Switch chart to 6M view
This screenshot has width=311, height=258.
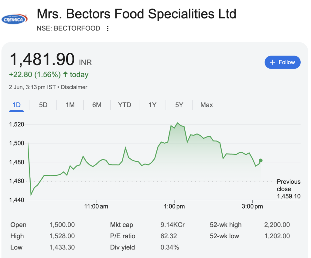97,105
